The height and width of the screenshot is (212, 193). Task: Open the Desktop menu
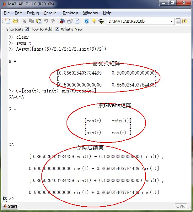pyautogui.click(x=70, y=13)
